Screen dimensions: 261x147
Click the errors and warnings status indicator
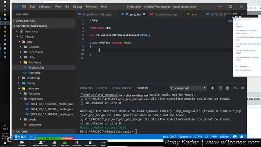(20, 137)
